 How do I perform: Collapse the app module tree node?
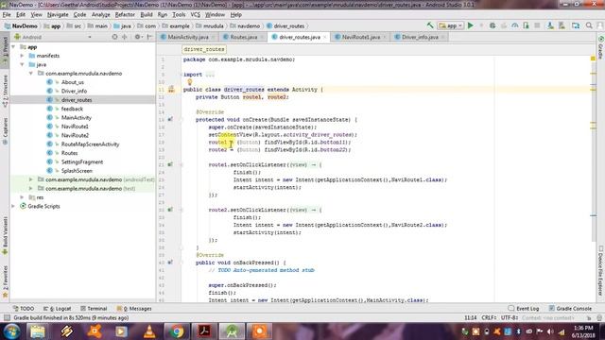pyautogui.click(x=14, y=46)
